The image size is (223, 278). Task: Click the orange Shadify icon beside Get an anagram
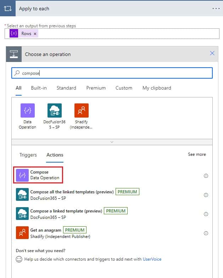tap(22, 233)
